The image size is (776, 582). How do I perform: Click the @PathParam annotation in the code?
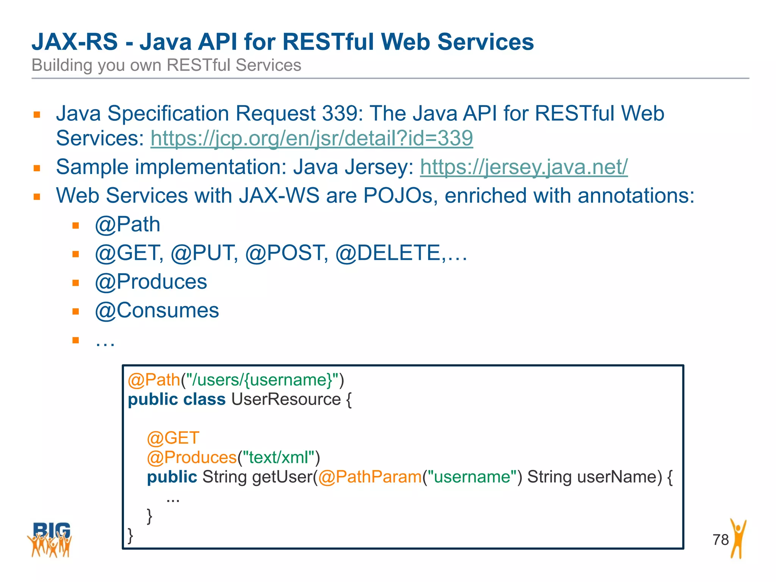pyautogui.click(x=370, y=477)
